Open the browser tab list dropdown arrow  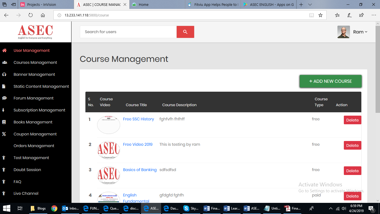coord(310,4)
